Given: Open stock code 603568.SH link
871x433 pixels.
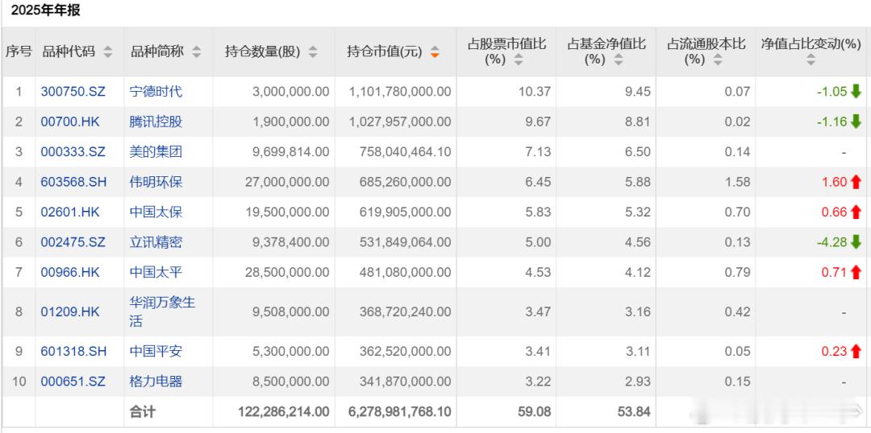Looking at the screenshot, I should (73, 182).
